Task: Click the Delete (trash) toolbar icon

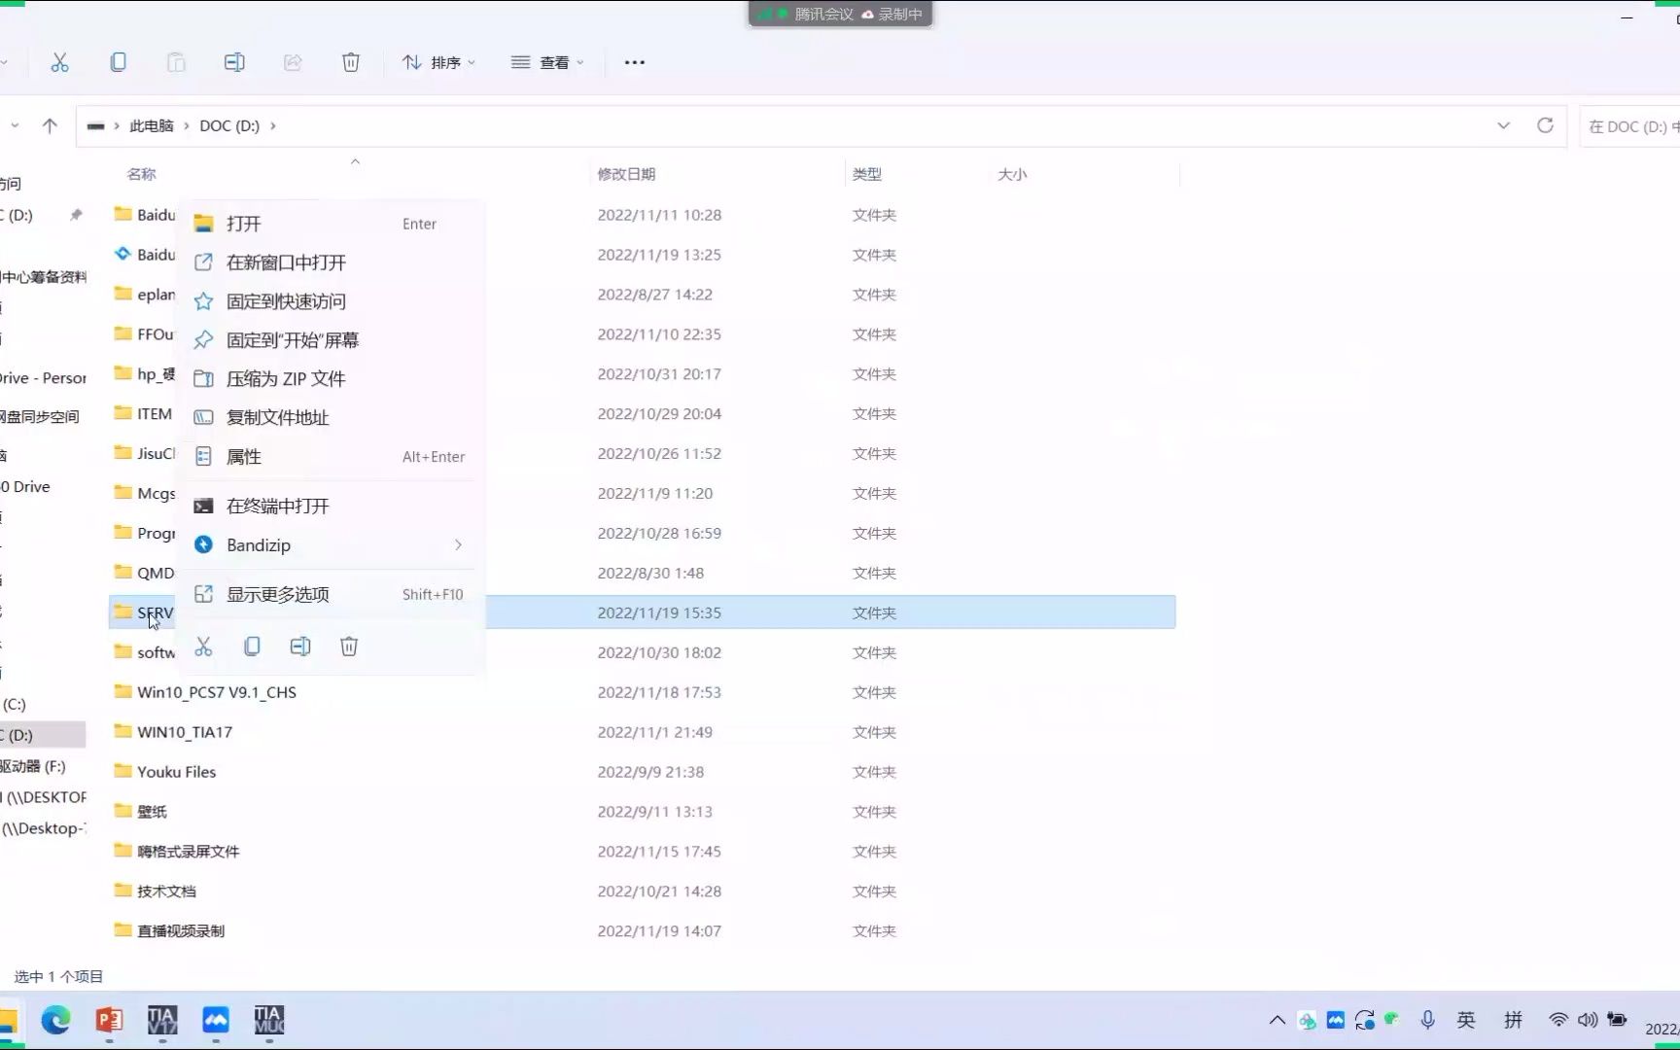Action: 351,61
